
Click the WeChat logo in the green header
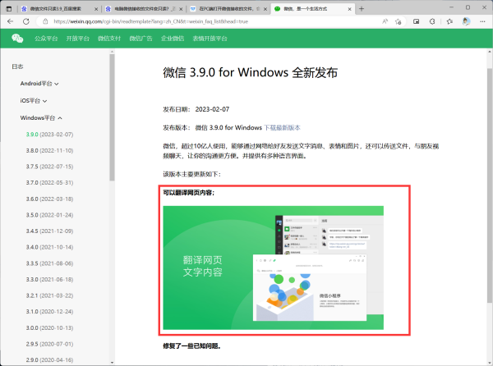pos(17,38)
